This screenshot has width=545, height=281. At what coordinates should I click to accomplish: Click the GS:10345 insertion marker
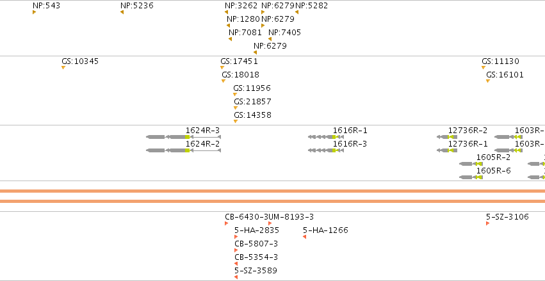click(x=63, y=67)
